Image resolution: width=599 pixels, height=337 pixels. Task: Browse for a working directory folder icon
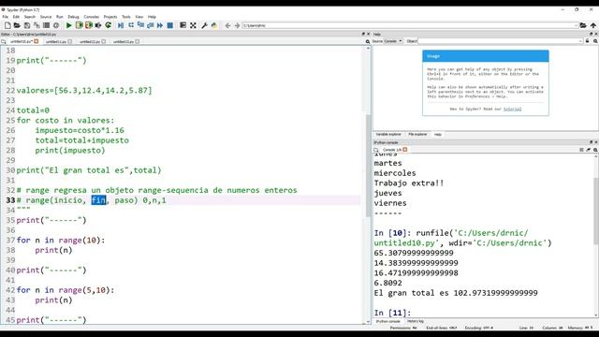click(583, 25)
